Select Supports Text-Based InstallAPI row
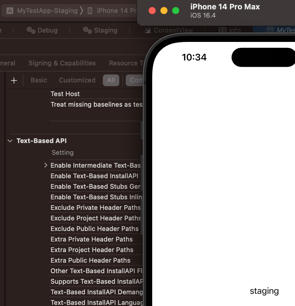This screenshot has height=306, width=295. coord(96,281)
